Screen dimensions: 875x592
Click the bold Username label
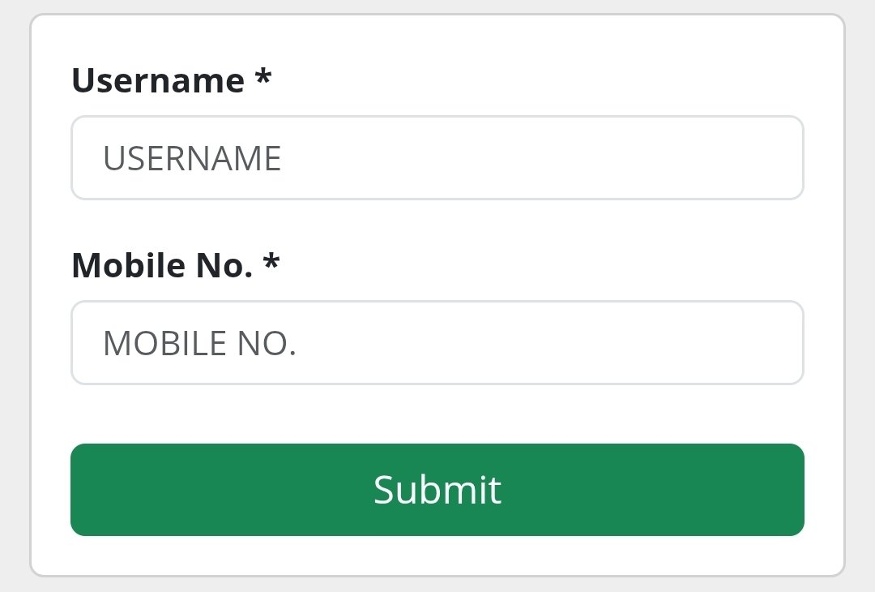click(x=158, y=80)
